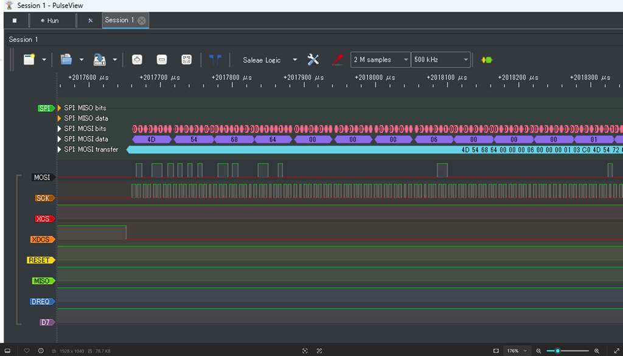Expand the open file dropdown arrow

82,60
